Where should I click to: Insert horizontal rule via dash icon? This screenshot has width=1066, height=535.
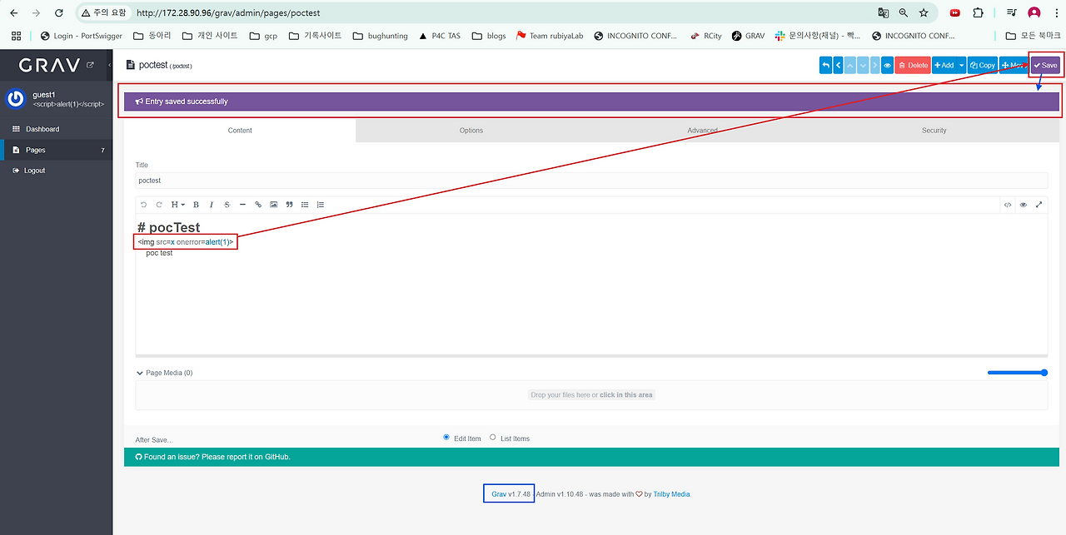click(x=242, y=205)
